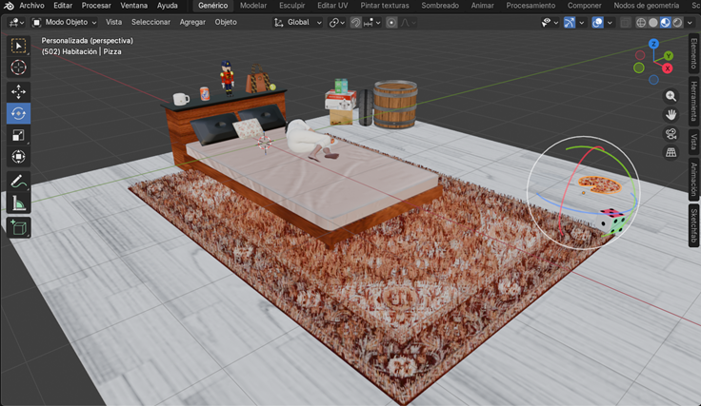Open proportional editing falloff dropdown
This screenshot has width=701, height=406.
[408, 22]
